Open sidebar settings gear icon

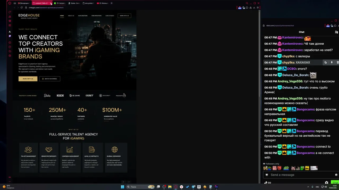click(x=10, y=56)
